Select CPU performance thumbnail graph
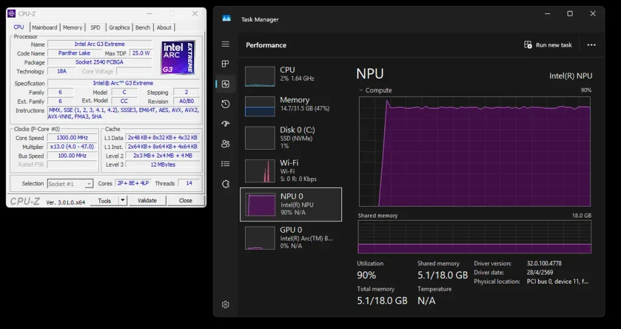This screenshot has height=329, width=621. tap(260, 76)
